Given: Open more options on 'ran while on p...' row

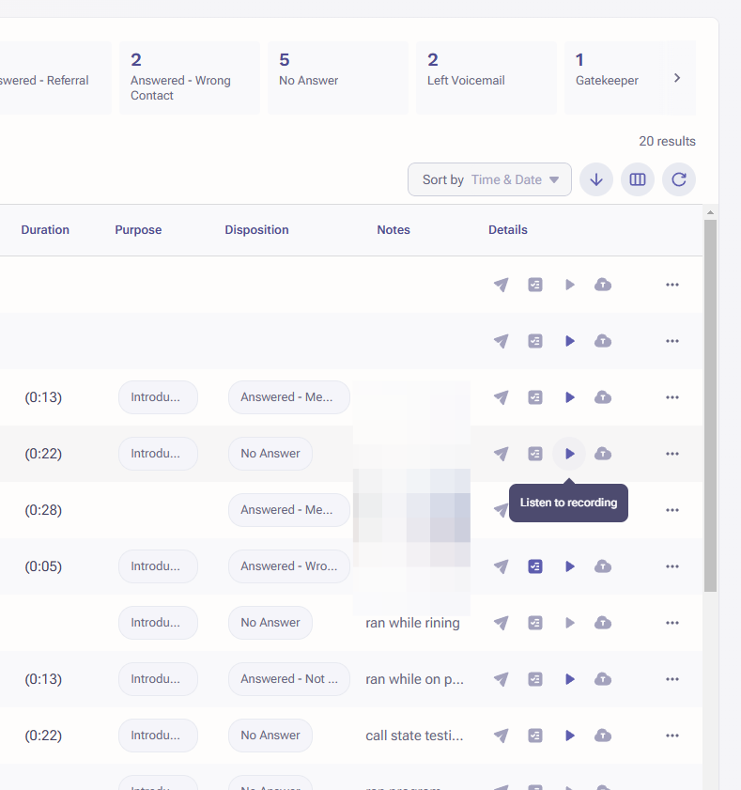Looking at the screenshot, I should (672, 679).
